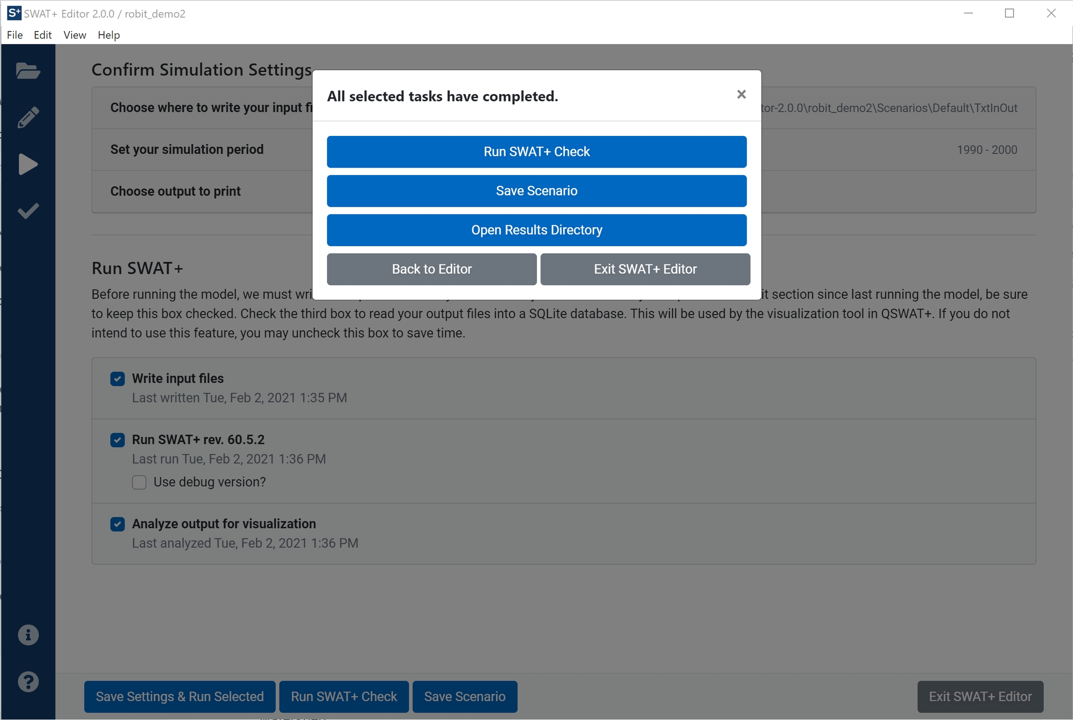
Task: Enable the Use debug version checkbox
Action: [x=139, y=482]
